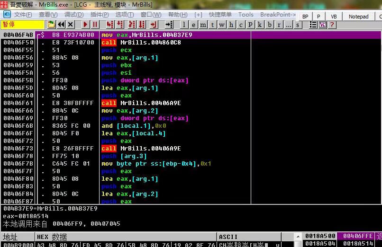
Task: Open the Tools menu
Action: (246, 15)
